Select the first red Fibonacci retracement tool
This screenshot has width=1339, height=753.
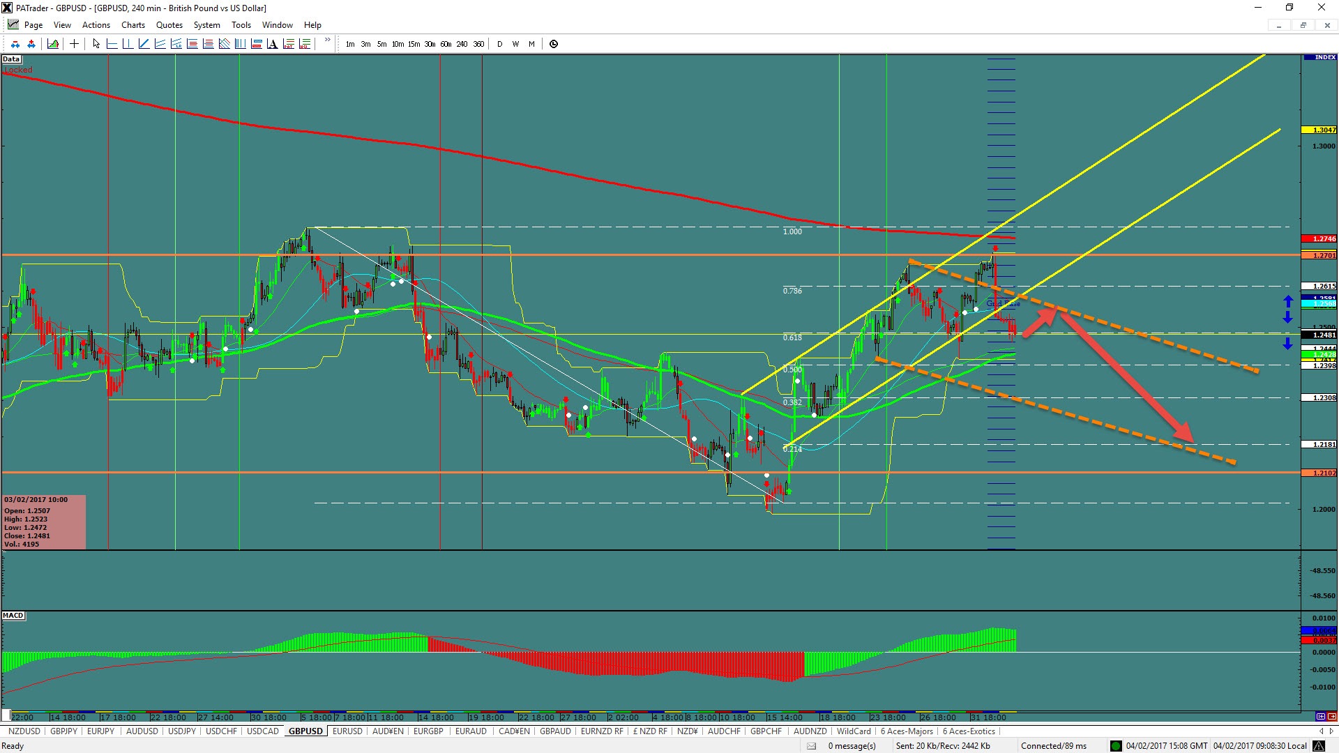click(x=192, y=44)
